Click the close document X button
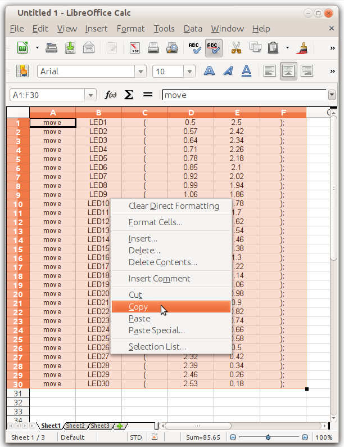Viewport: 344px width, 447px height. point(332,28)
